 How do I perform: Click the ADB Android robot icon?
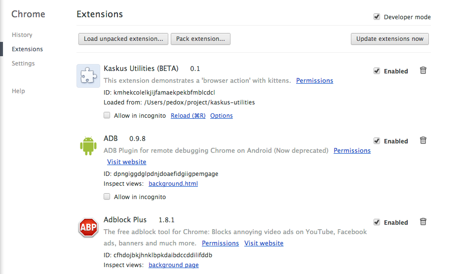88,145
